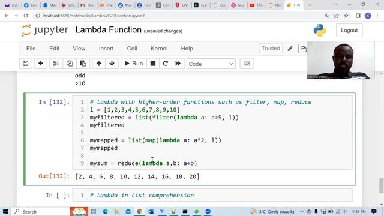Viewport: 384px width, 216px height.
Task: Click the pencil edit icon near Trusted
Action: point(290,49)
